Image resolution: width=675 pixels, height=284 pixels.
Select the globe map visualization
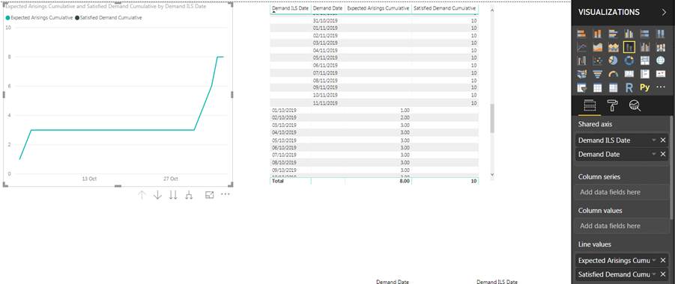660,61
